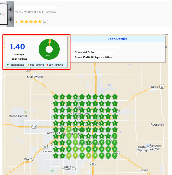
Task: Click the Roosevelt map label
Action: click(157, 124)
